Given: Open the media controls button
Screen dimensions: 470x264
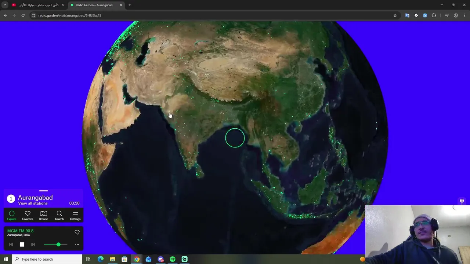Looking at the screenshot, I should (x=447, y=15).
